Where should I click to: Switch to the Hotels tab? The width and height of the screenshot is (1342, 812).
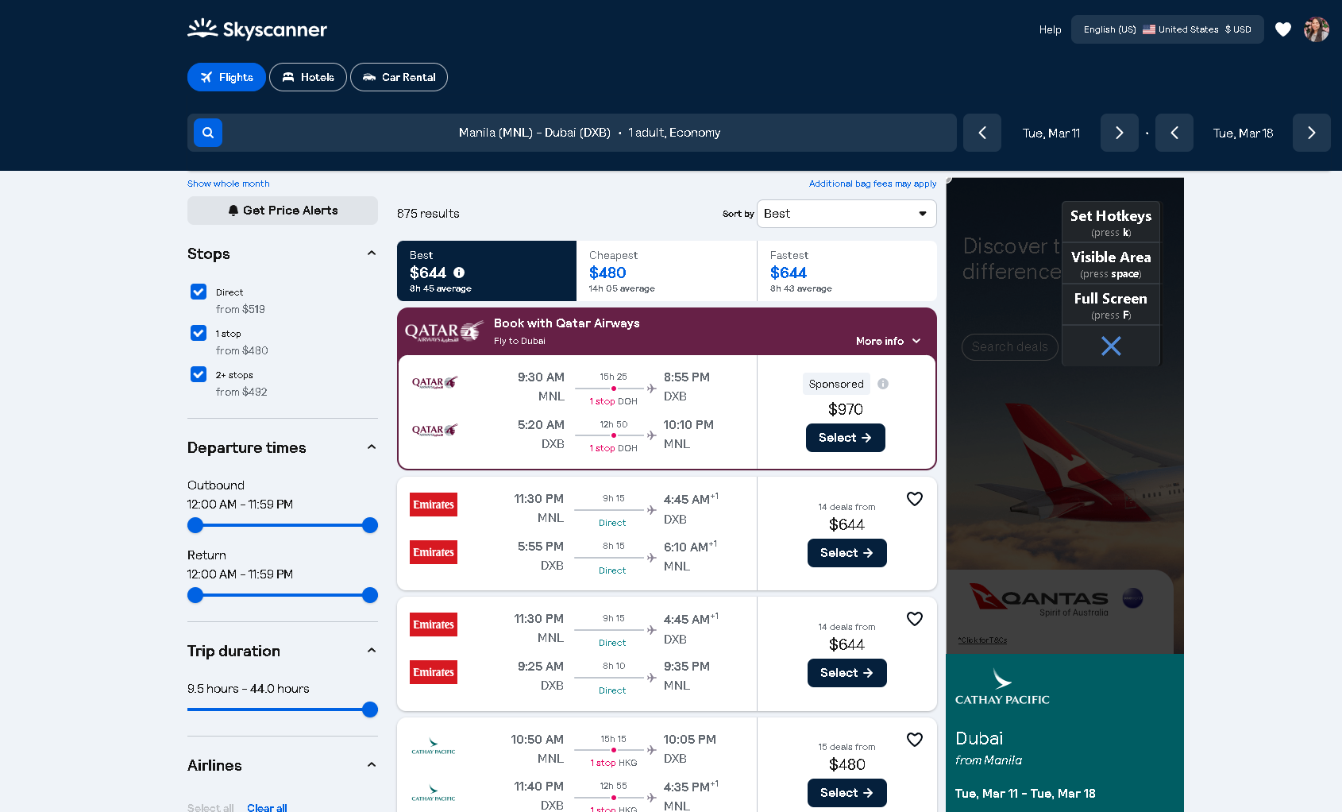308,77
